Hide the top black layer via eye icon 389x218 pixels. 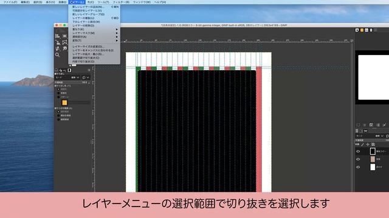pyautogui.click(x=358, y=151)
